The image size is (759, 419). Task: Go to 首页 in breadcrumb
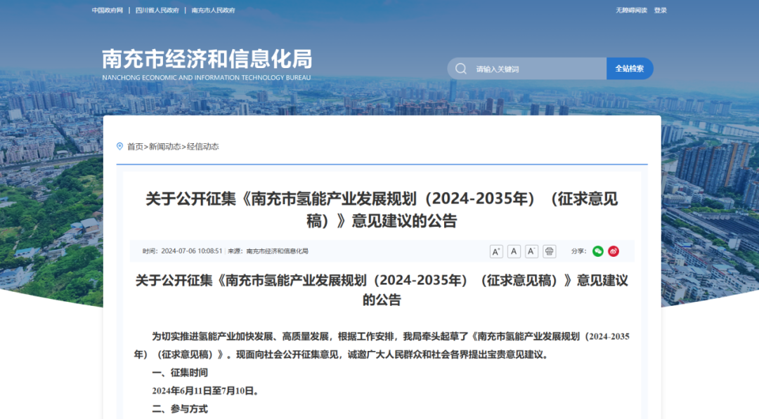click(135, 147)
